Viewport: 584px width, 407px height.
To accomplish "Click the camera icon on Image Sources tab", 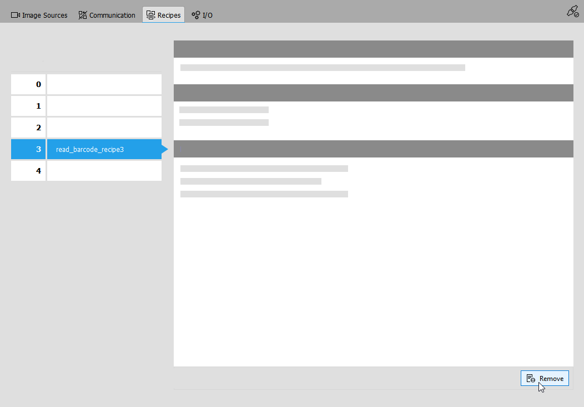I will pyautogui.click(x=16, y=16).
